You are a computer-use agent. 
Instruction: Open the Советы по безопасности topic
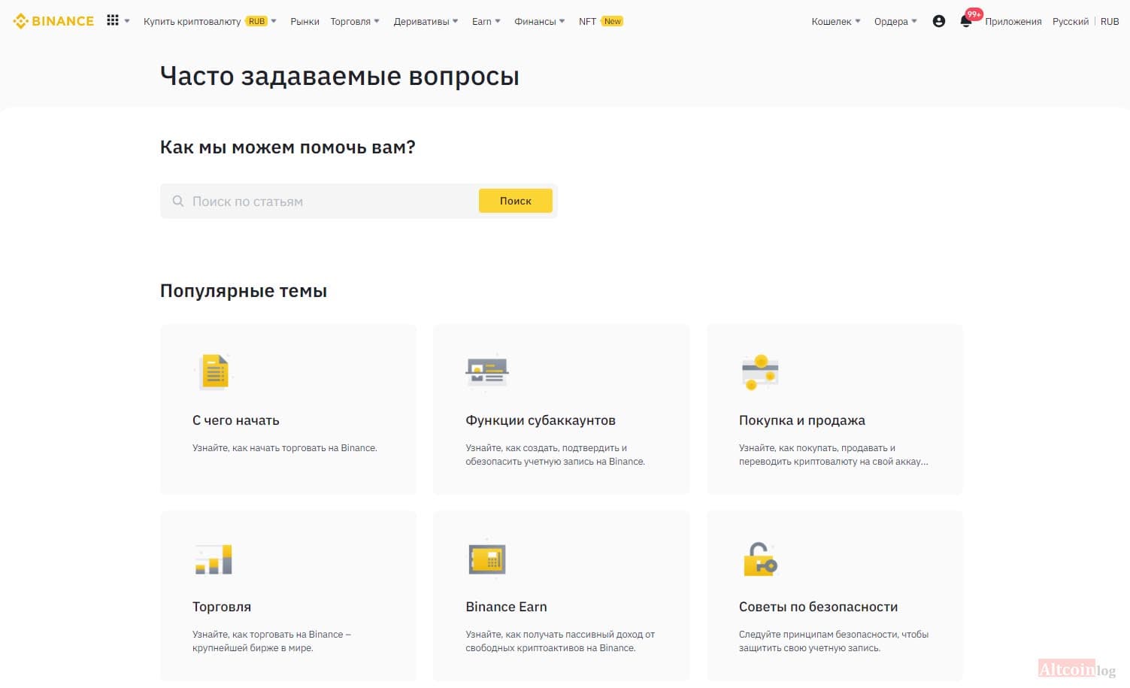(819, 607)
